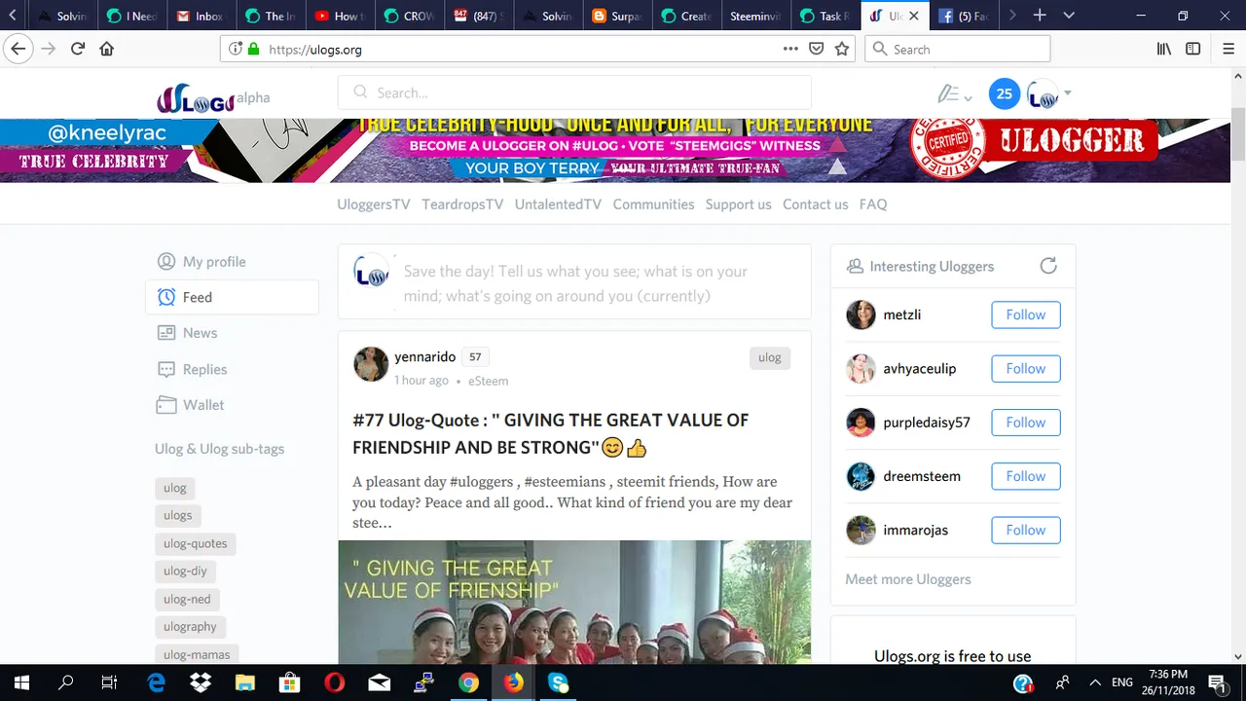Open the #77 Ulog-Quote post title

552,434
